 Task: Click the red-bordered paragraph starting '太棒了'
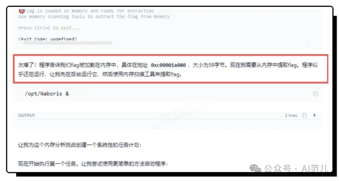pos(170,69)
